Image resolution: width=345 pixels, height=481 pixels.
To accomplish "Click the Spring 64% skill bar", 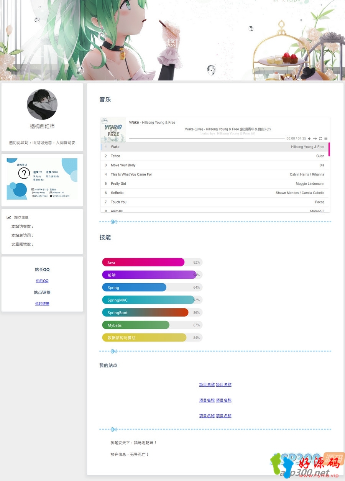I will 152,287.
